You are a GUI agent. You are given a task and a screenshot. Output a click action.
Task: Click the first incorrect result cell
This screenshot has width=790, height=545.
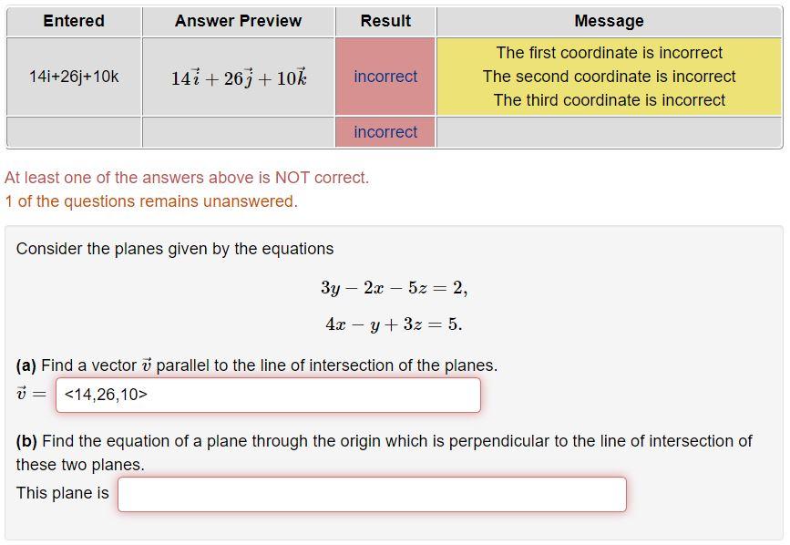385,77
